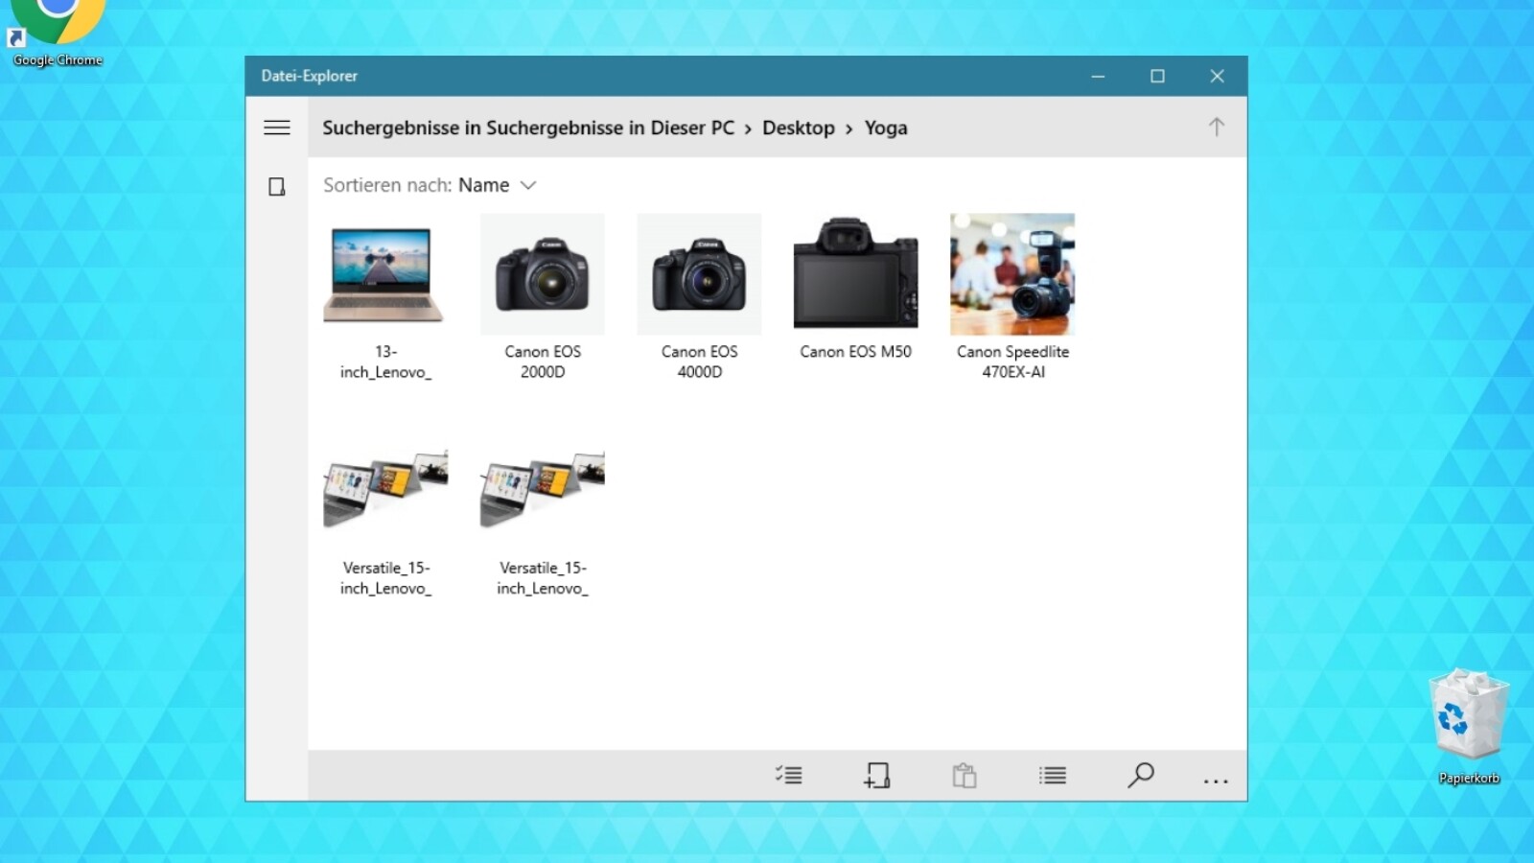Select the 13-inch_Lenovo_ laptop image
The image size is (1534, 863).
[383, 274]
